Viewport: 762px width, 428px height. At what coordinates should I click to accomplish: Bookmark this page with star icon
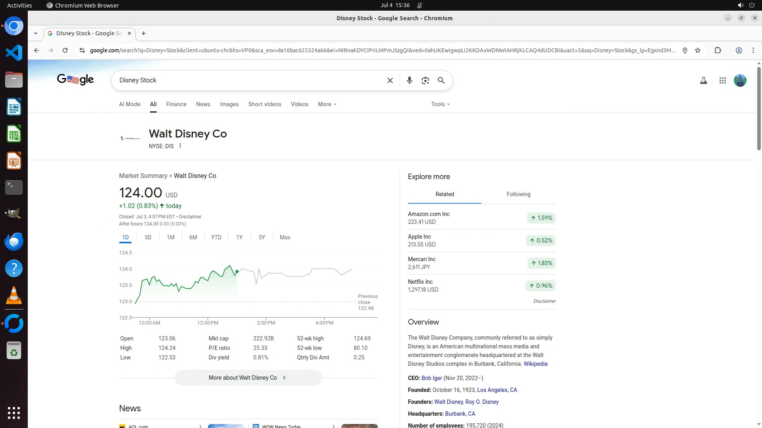[698, 50]
